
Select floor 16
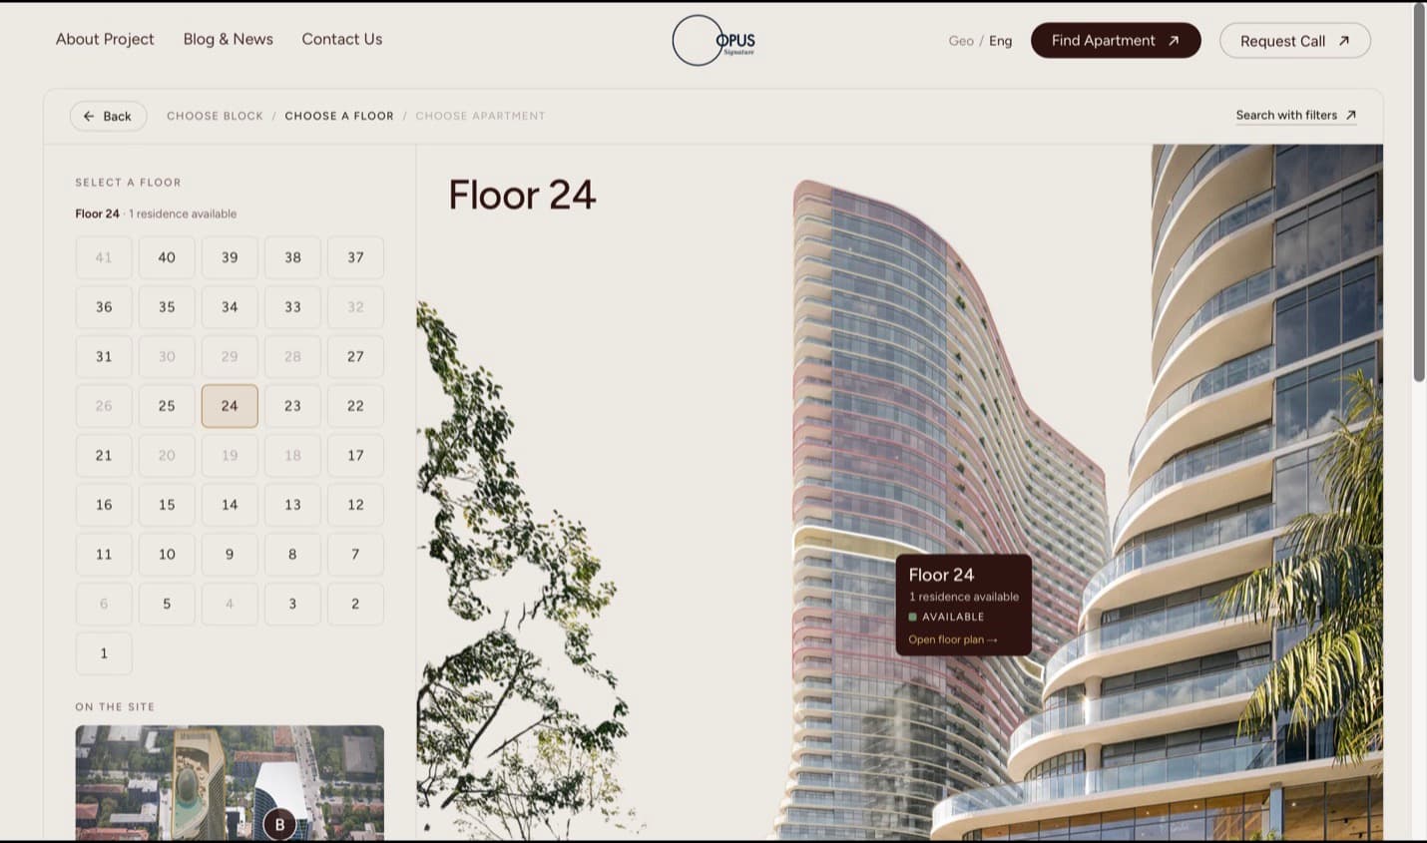(104, 505)
